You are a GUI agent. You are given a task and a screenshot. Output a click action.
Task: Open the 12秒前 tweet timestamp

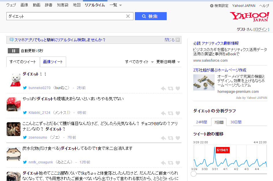click(85, 162)
